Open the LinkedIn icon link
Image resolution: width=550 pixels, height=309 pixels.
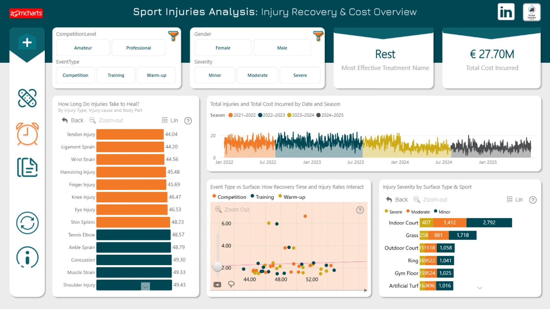[506, 12]
